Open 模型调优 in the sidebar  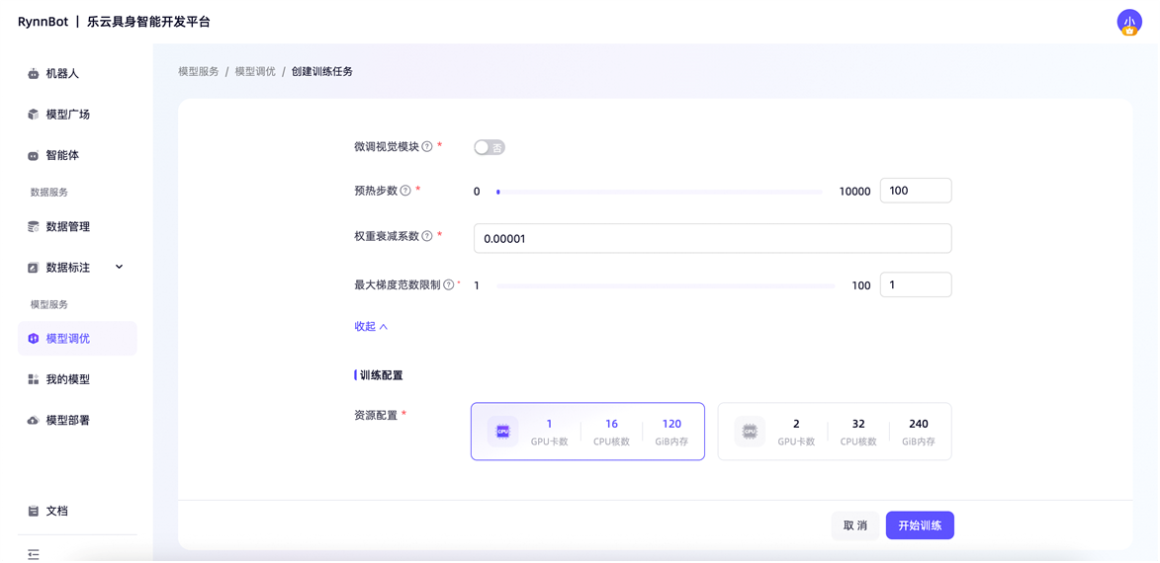click(77, 339)
